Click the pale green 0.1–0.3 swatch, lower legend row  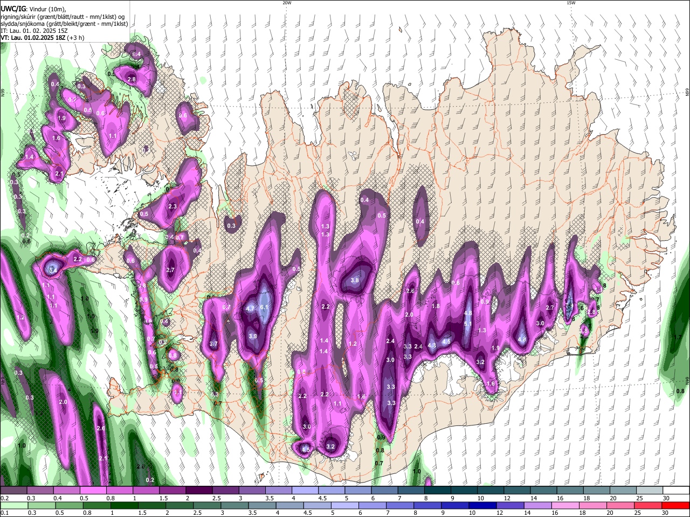[15, 505]
